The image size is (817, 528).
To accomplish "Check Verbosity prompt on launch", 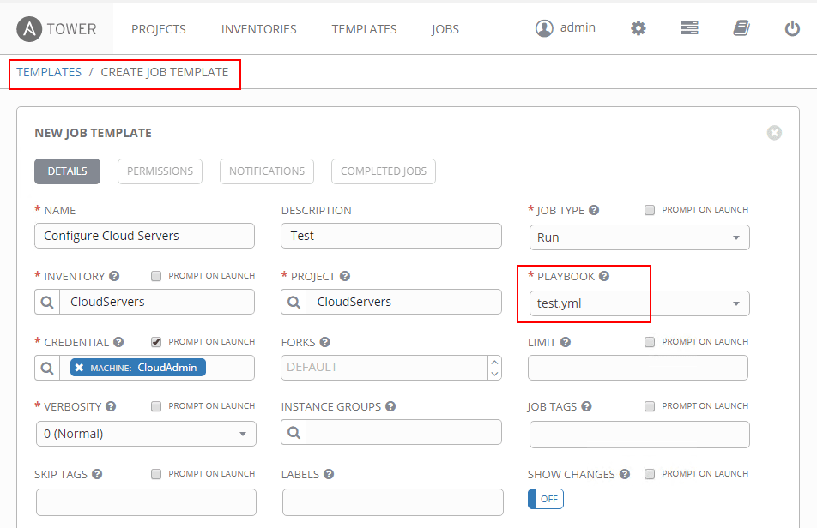I will [x=156, y=406].
